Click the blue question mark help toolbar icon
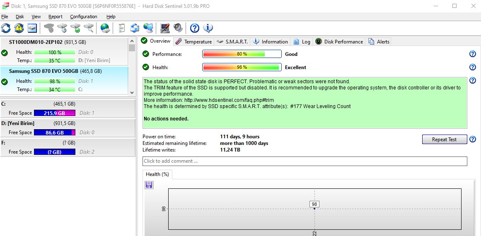This screenshot has height=236, width=481. [195, 28]
